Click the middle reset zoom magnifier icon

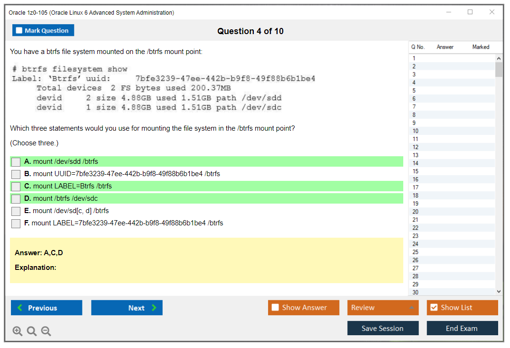(32, 331)
